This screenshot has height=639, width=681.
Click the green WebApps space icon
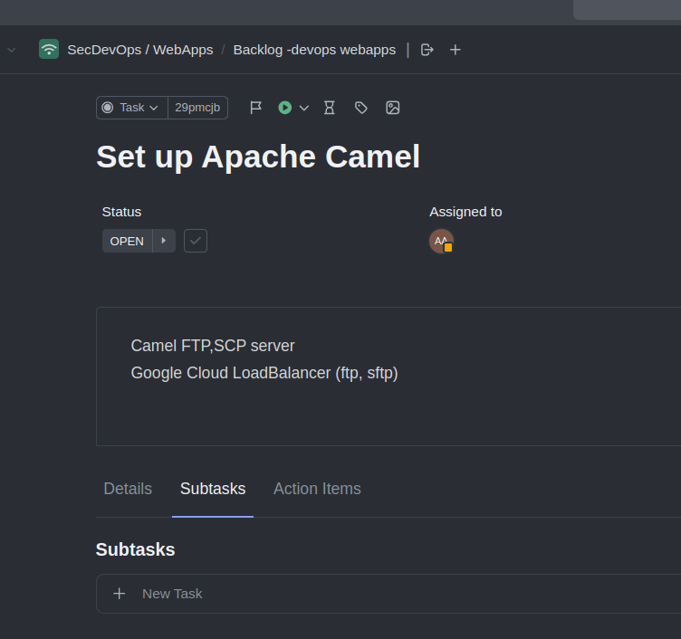[49, 49]
